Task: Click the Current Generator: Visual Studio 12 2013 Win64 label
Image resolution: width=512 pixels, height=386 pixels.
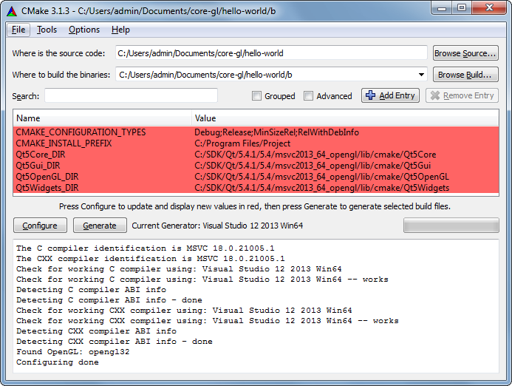Action: coord(217,226)
